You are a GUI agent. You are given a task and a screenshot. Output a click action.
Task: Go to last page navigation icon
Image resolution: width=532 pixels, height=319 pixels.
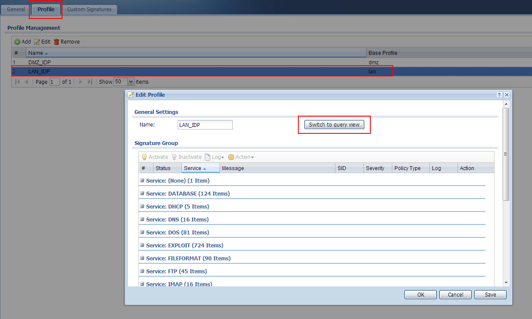point(90,82)
